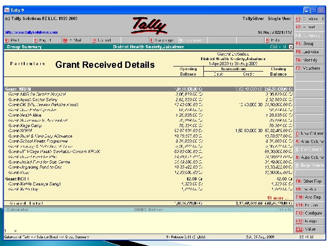
Task: Open F12 Configure button
Action: point(309,213)
